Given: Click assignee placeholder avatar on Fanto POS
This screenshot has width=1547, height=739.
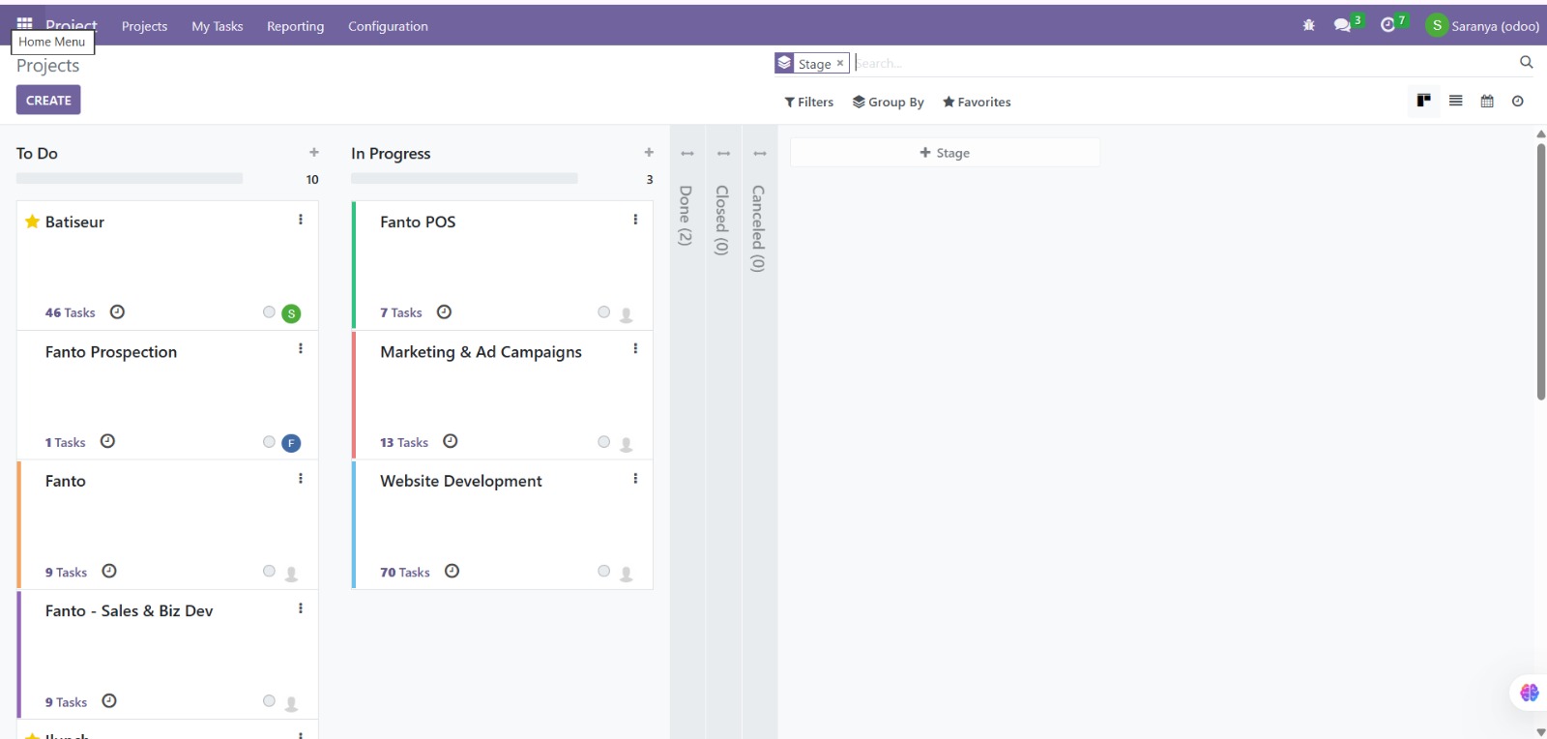Looking at the screenshot, I should (626, 314).
